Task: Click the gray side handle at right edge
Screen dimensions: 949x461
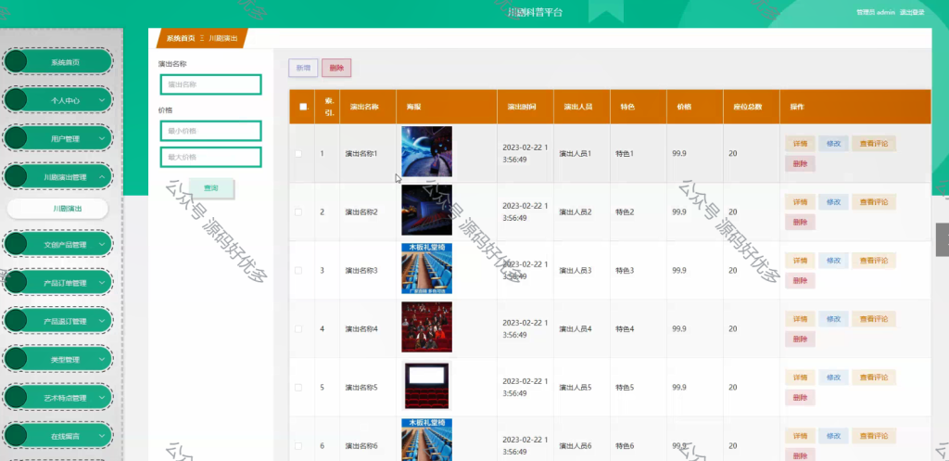Action: tap(943, 239)
